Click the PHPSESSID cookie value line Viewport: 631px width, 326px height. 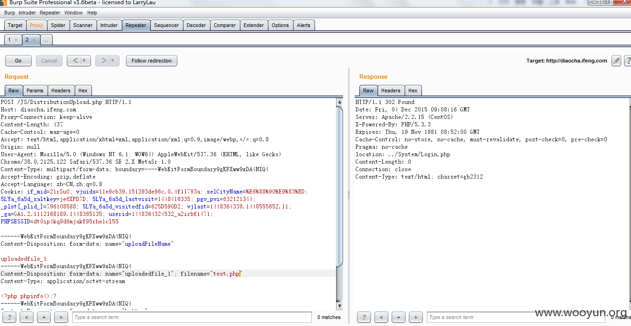click(x=59, y=222)
